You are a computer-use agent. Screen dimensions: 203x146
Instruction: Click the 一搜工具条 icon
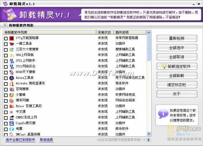tap(12, 44)
